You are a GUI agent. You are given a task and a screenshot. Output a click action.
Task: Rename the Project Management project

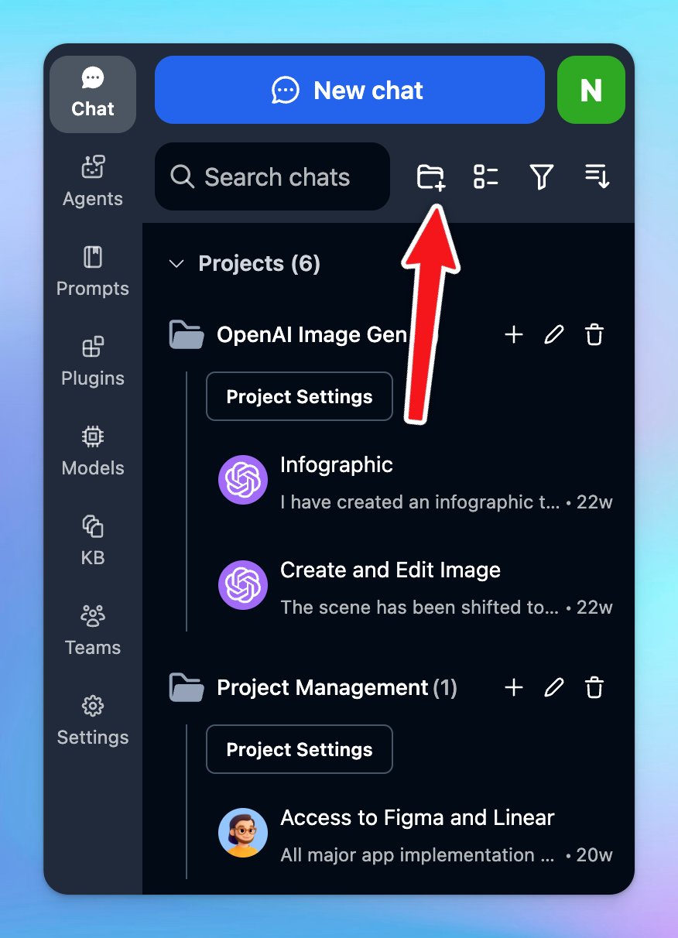tap(554, 688)
